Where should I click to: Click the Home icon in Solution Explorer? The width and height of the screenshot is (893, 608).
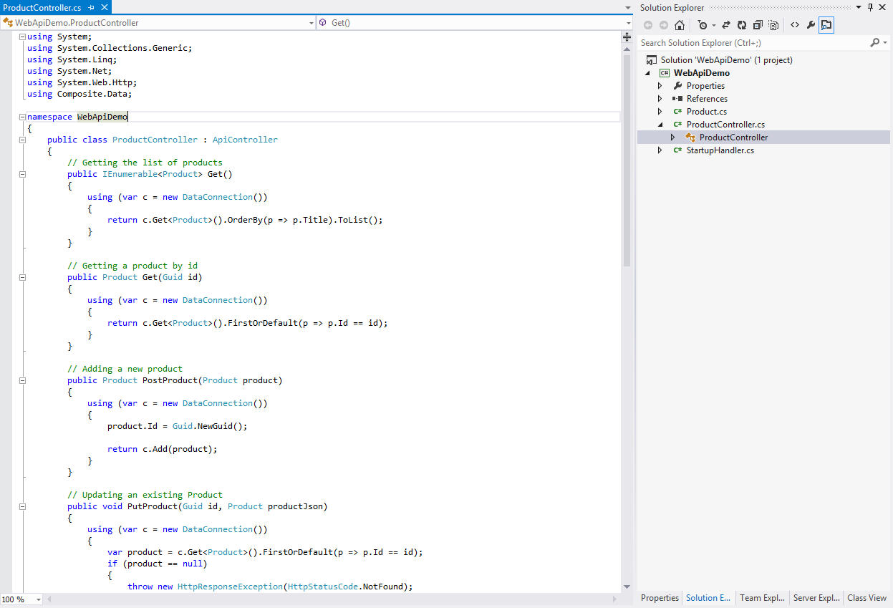pos(680,25)
